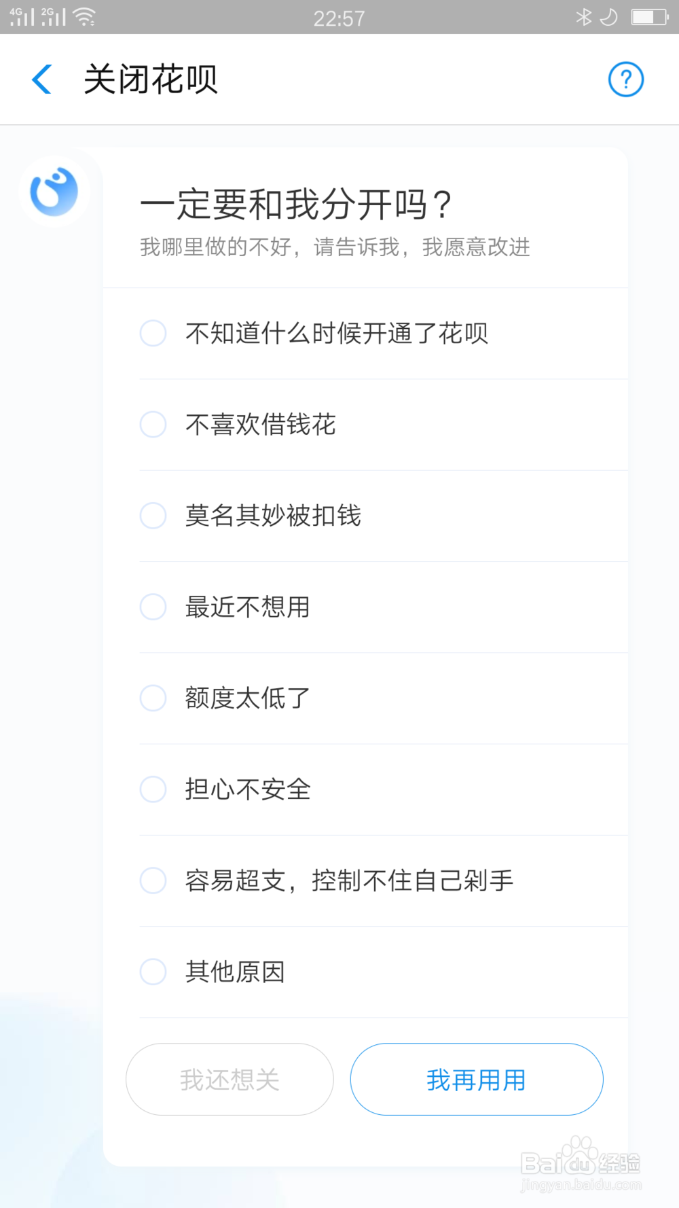The width and height of the screenshot is (679, 1208).
Task: Tap the 22:57 clock in status bar
Action: (339, 18)
